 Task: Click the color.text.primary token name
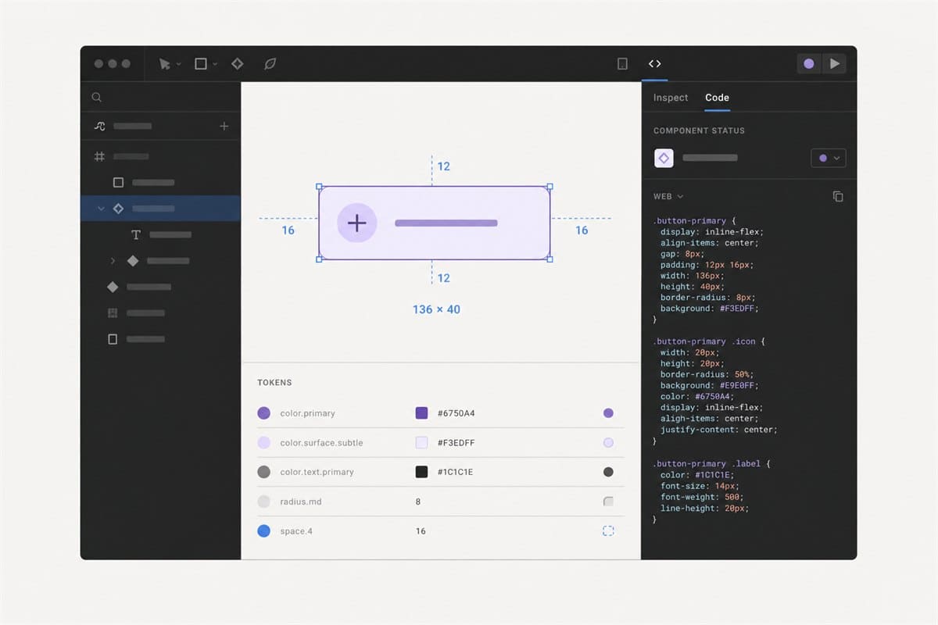tap(317, 472)
